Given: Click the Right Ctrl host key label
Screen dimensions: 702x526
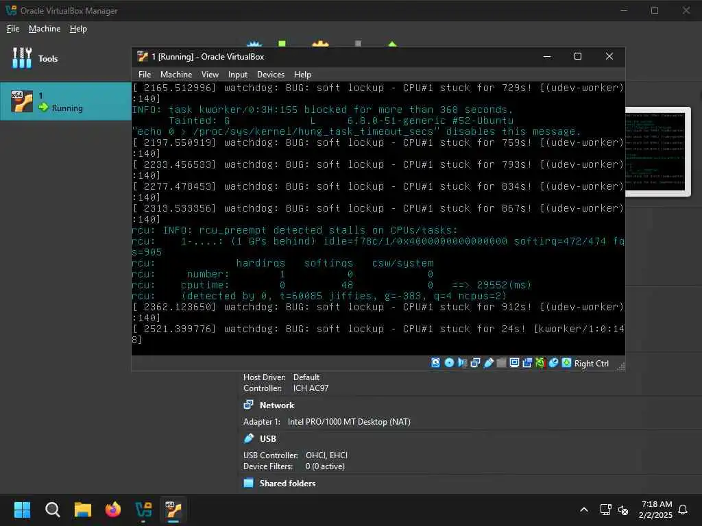Looking at the screenshot, I should [x=591, y=364].
